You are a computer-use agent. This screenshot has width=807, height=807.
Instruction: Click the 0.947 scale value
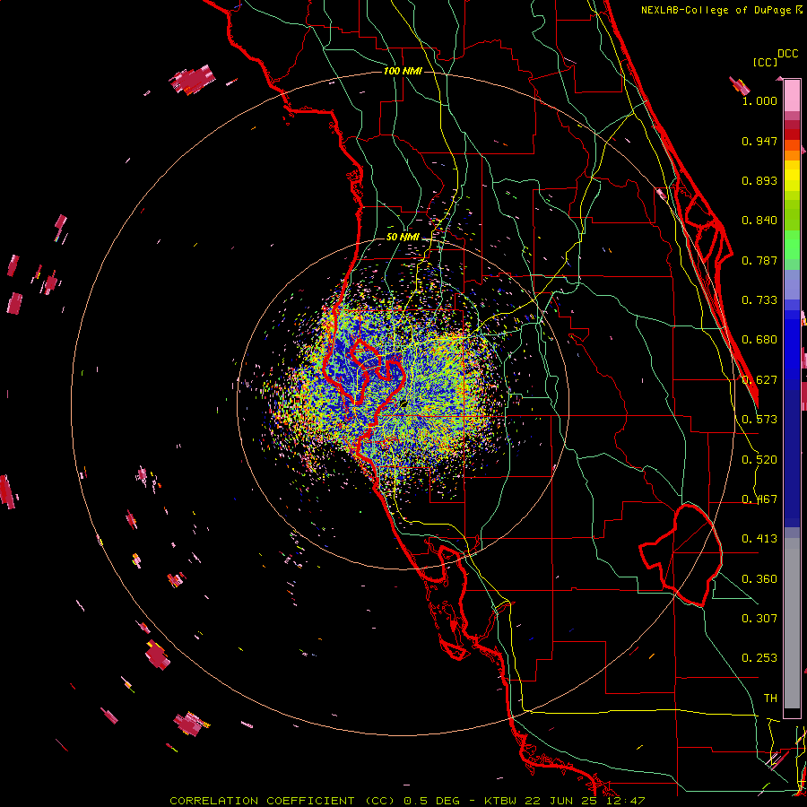[x=759, y=141]
